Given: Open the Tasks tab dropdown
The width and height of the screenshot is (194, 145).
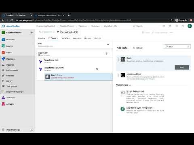Looking at the screenshot, I should click(x=53, y=38).
